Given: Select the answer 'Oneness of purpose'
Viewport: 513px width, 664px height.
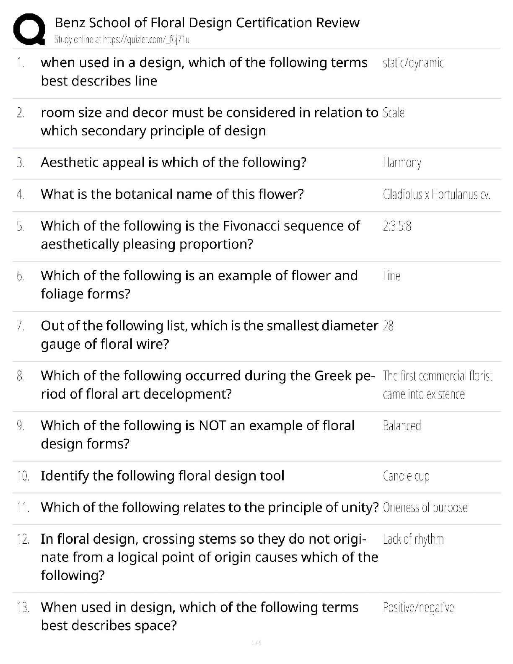Looking at the screenshot, I should coord(425,508).
